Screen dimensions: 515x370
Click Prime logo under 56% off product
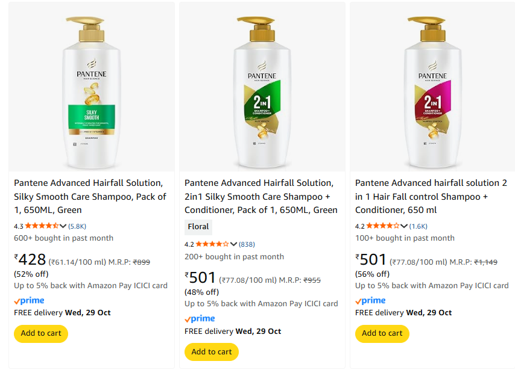pos(370,301)
